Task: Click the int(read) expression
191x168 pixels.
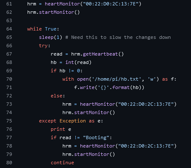Action: pyautogui.click(x=78, y=62)
